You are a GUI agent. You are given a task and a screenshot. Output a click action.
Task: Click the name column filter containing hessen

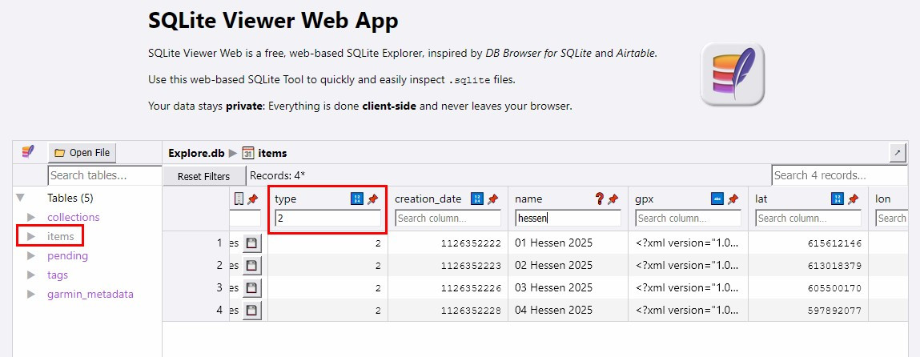[x=568, y=218]
